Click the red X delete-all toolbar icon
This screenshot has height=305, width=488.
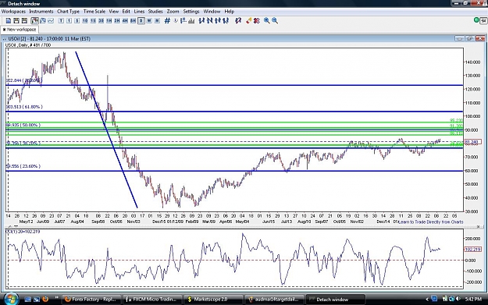pyautogui.click(x=256, y=21)
